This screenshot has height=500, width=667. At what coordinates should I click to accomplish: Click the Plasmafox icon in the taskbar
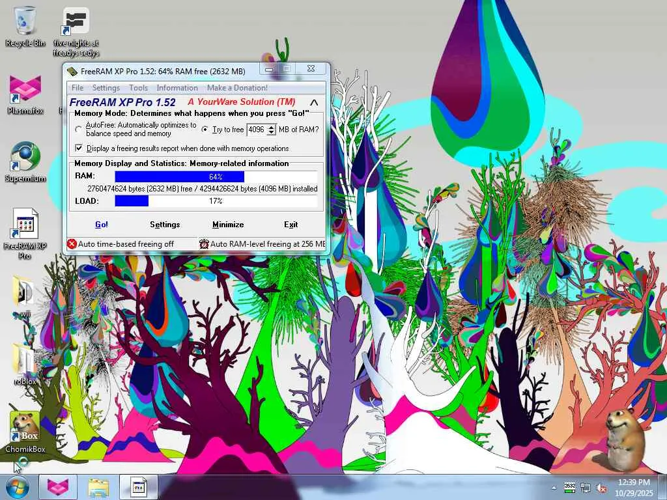(58, 487)
